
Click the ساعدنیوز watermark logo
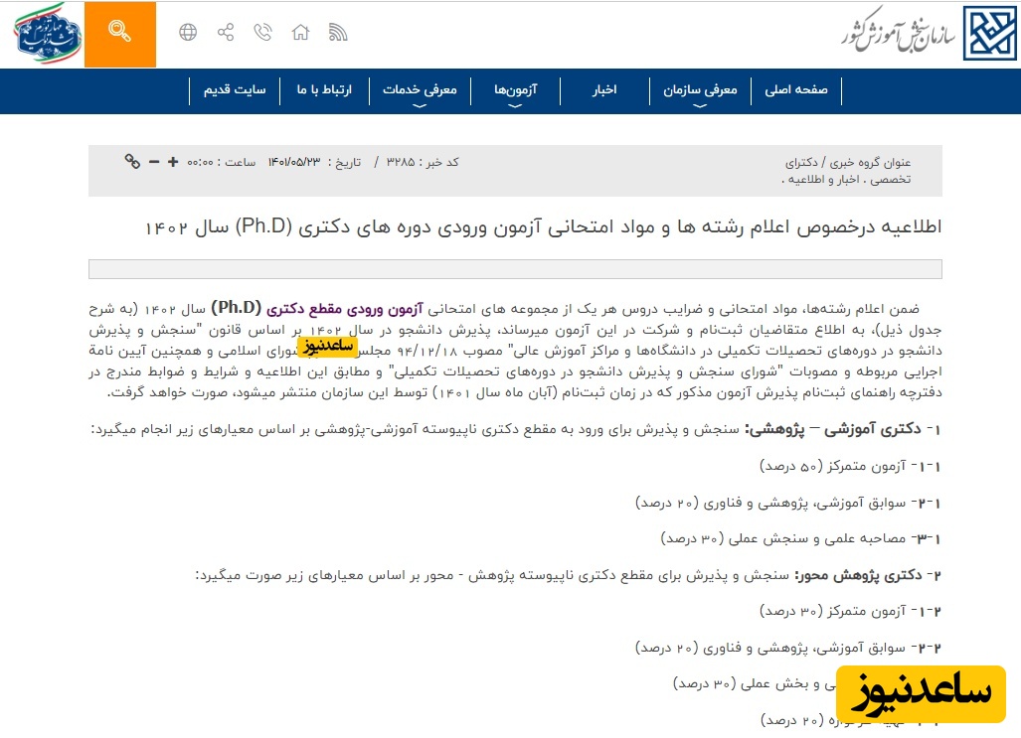[x=923, y=697]
